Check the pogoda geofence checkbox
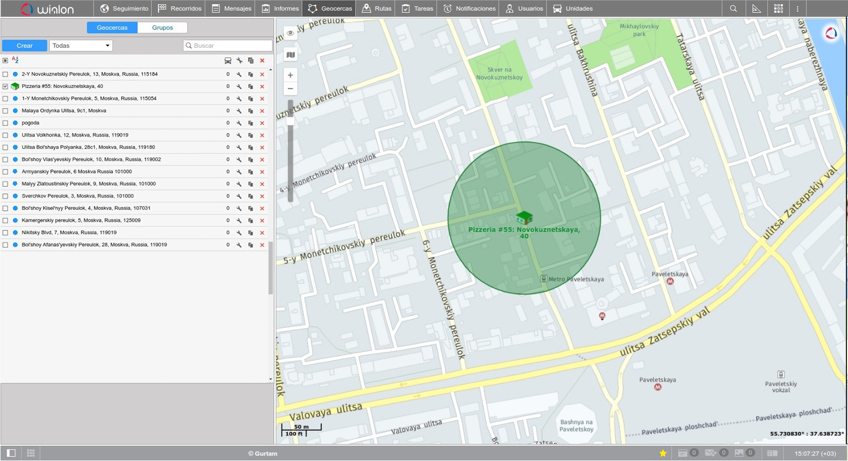 pyautogui.click(x=5, y=123)
